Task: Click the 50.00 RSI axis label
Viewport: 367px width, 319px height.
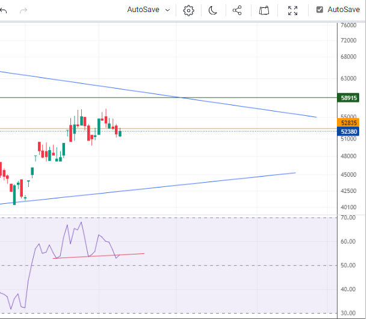Action: click(348, 265)
